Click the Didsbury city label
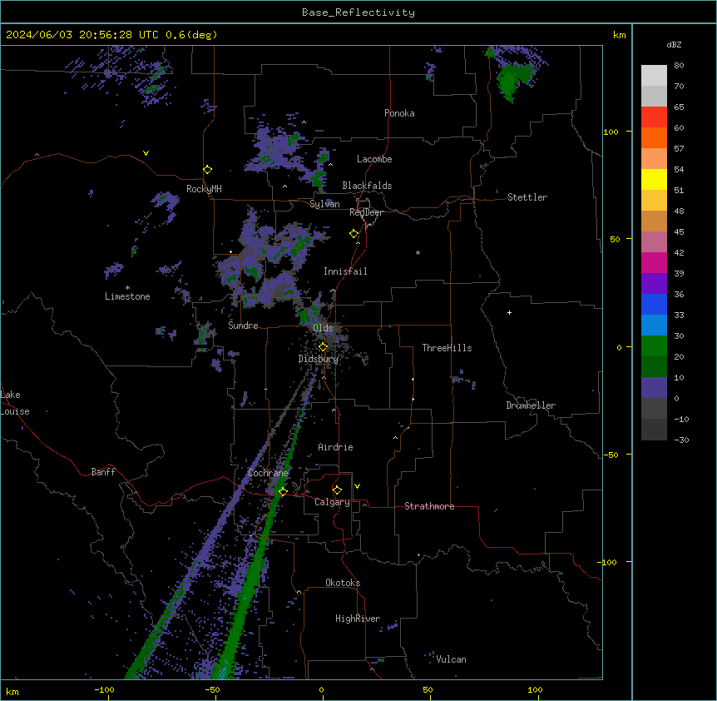717x701 pixels. (x=319, y=359)
